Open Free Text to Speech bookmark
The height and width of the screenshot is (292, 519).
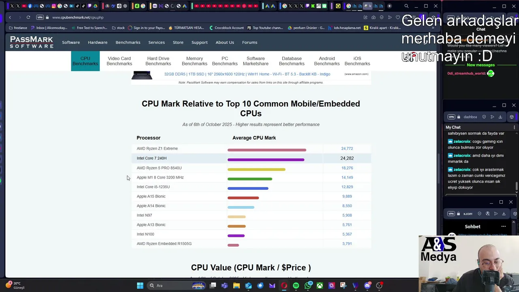click(89, 28)
